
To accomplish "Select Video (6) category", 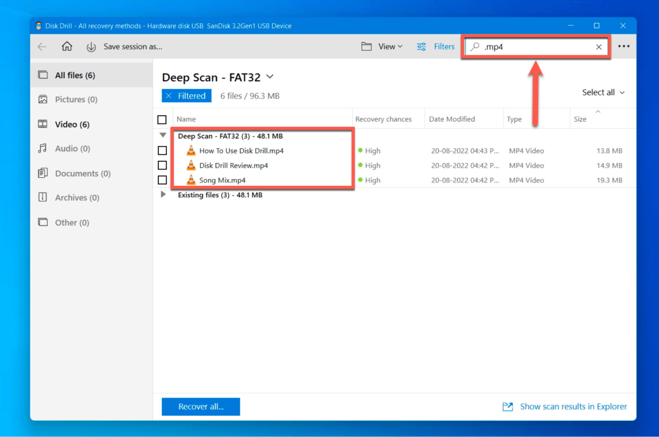I will tap(91, 124).
